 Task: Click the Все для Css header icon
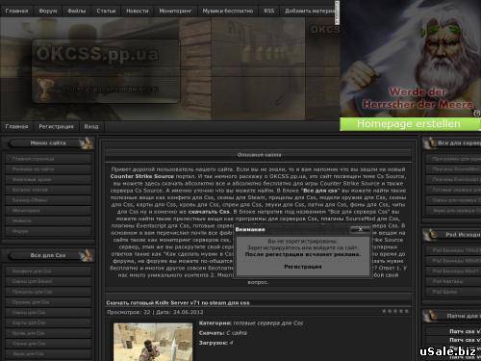pyautogui.click(x=86, y=255)
